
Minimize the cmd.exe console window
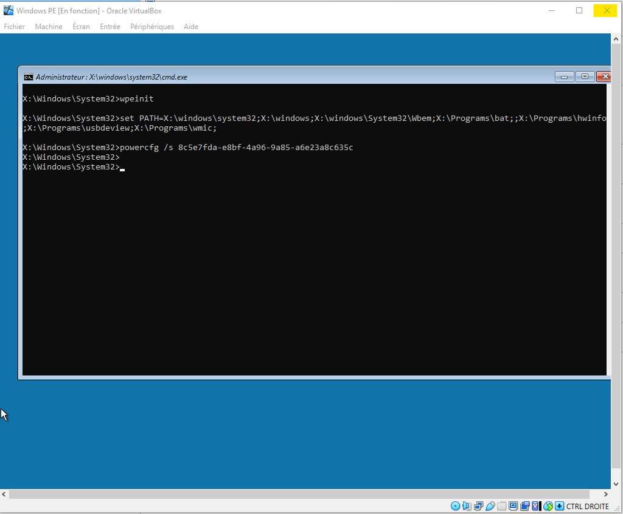[564, 77]
